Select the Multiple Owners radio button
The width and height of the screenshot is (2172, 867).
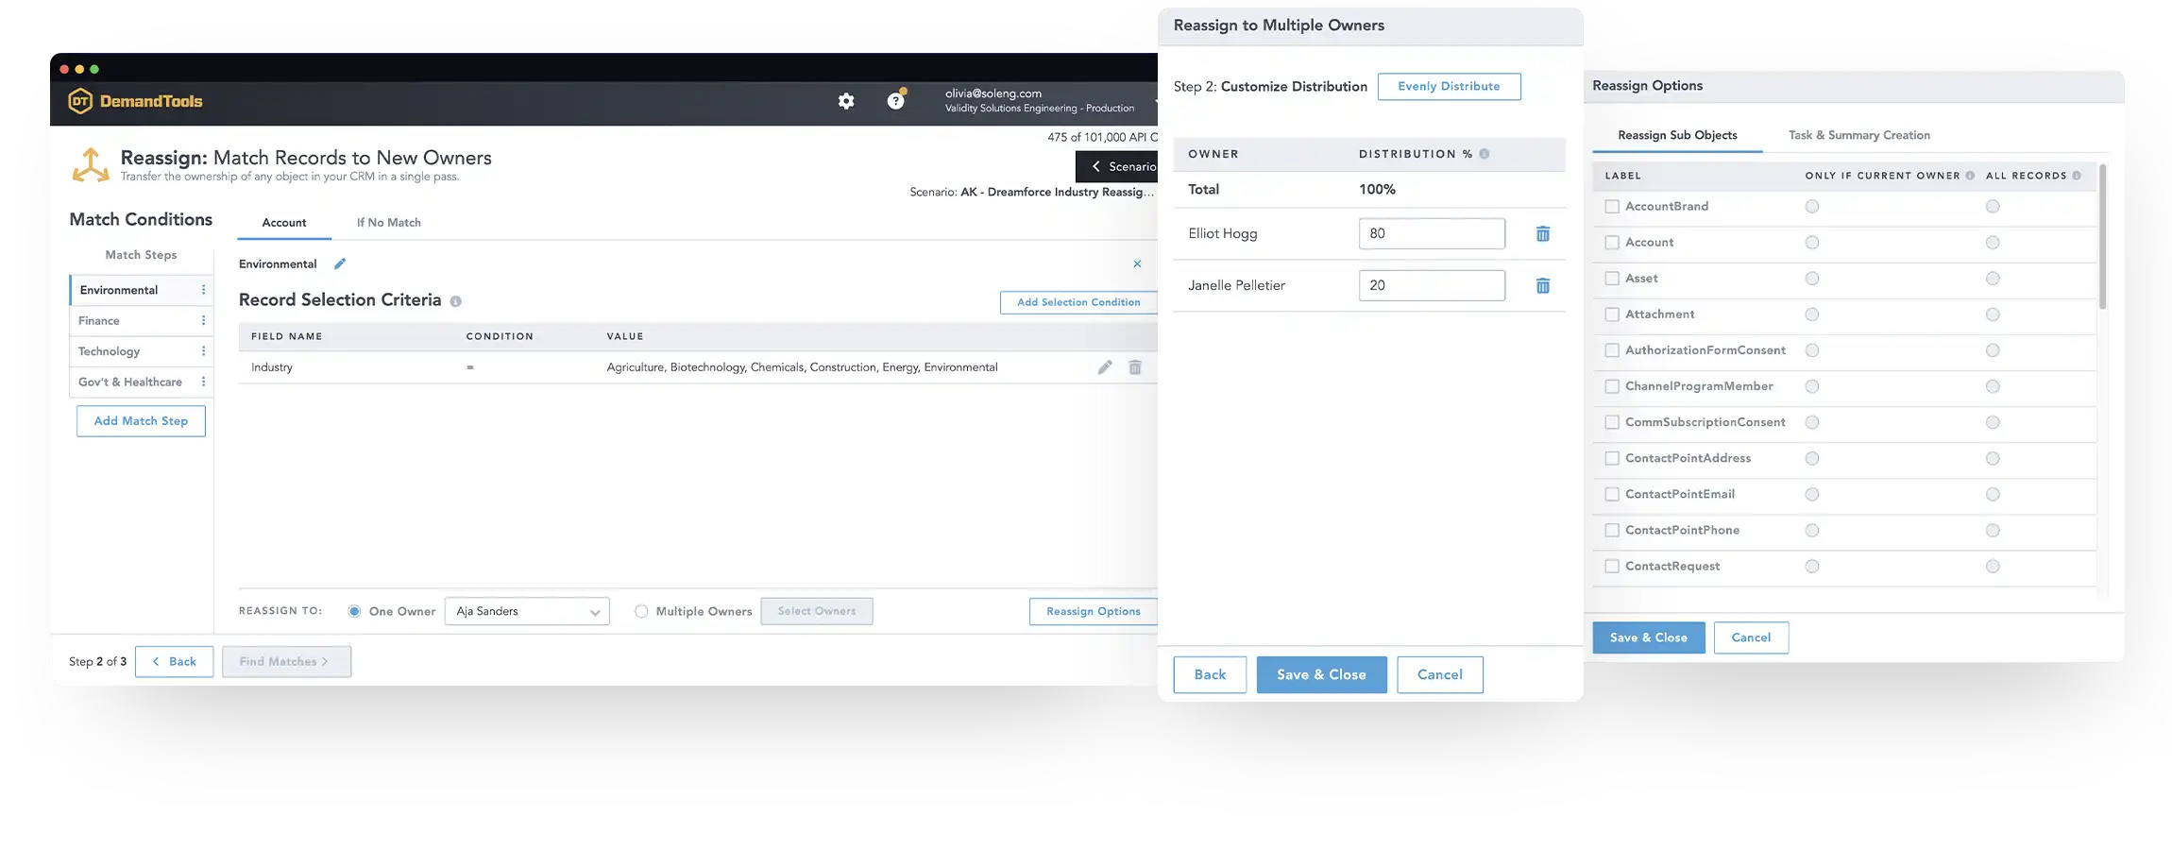pyautogui.click(x=641, y=611)
